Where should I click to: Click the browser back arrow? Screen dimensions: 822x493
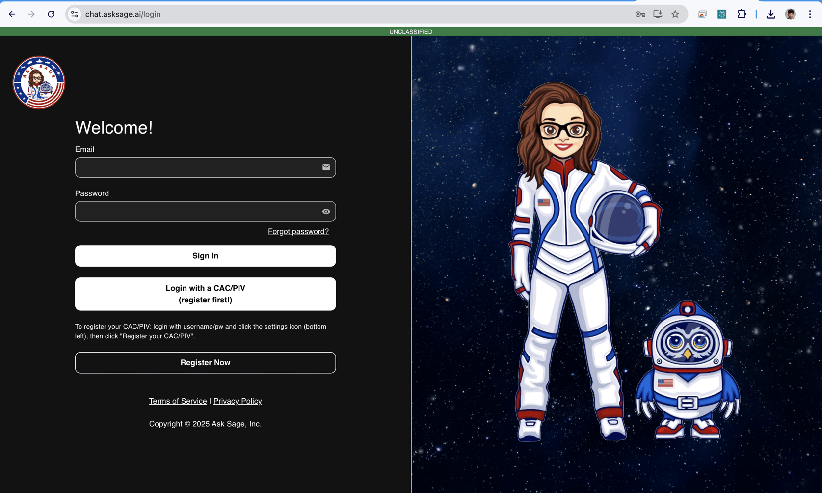pos(12,14)
